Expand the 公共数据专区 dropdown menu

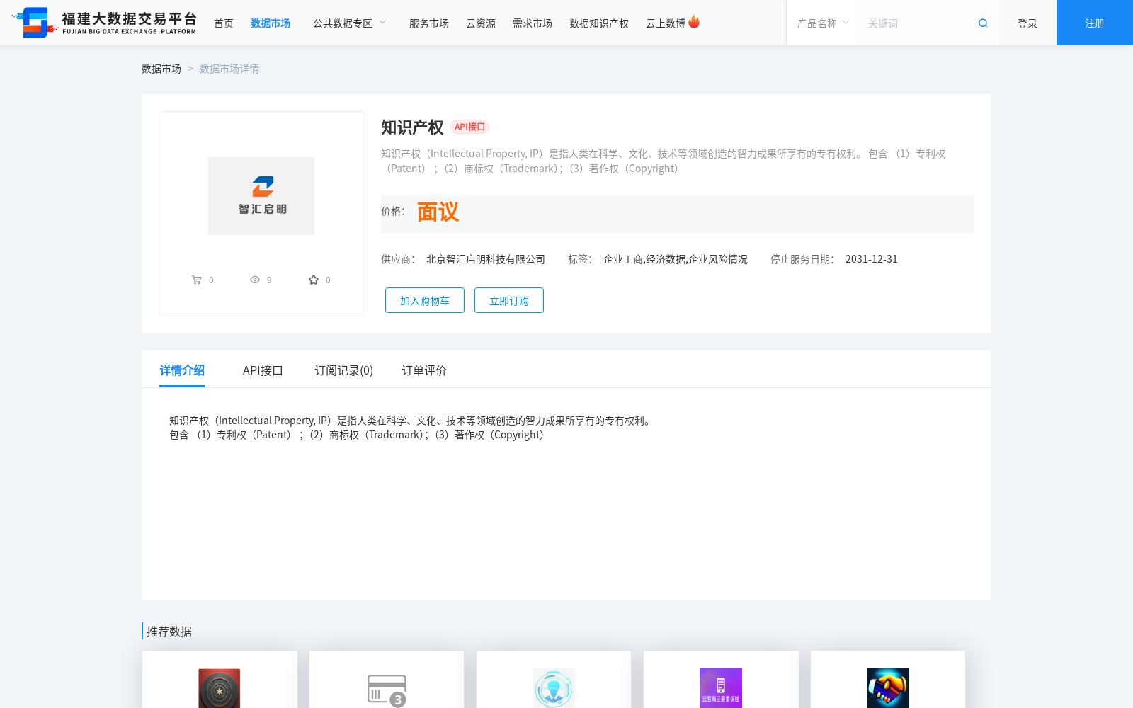pos(350,23)
